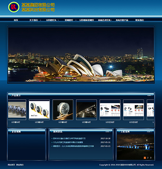Switch to slide 3 in project gallery
This screenshot has width=162, height=169.
pyautogui.click(x=151, y=157)
